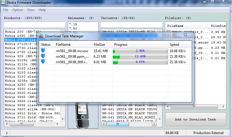Click the busy spinner icon in status bar
232x137 pixels.
[x=6, y=133]
